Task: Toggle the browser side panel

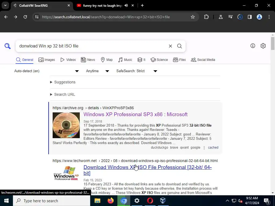Action: (249, 17)
